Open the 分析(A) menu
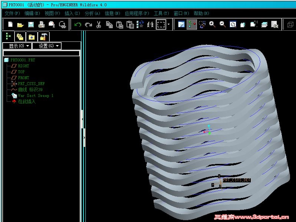This screenshot has height=222, width=296. (92, 13)
